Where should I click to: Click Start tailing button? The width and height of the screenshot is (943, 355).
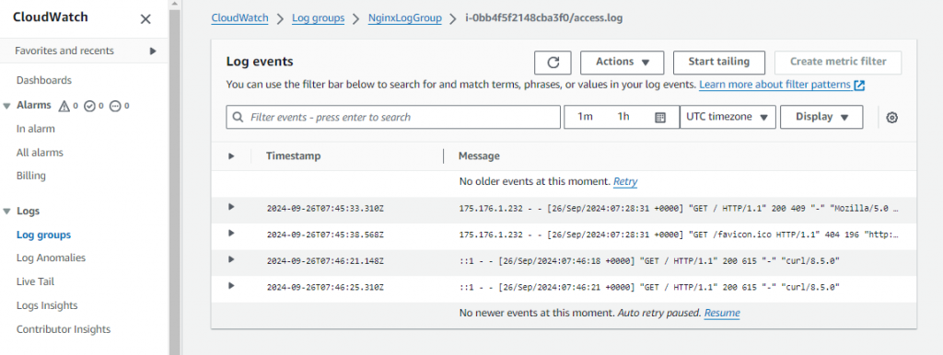(718, 63)
